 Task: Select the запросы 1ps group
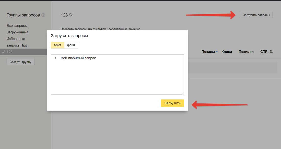coord(17,45)
